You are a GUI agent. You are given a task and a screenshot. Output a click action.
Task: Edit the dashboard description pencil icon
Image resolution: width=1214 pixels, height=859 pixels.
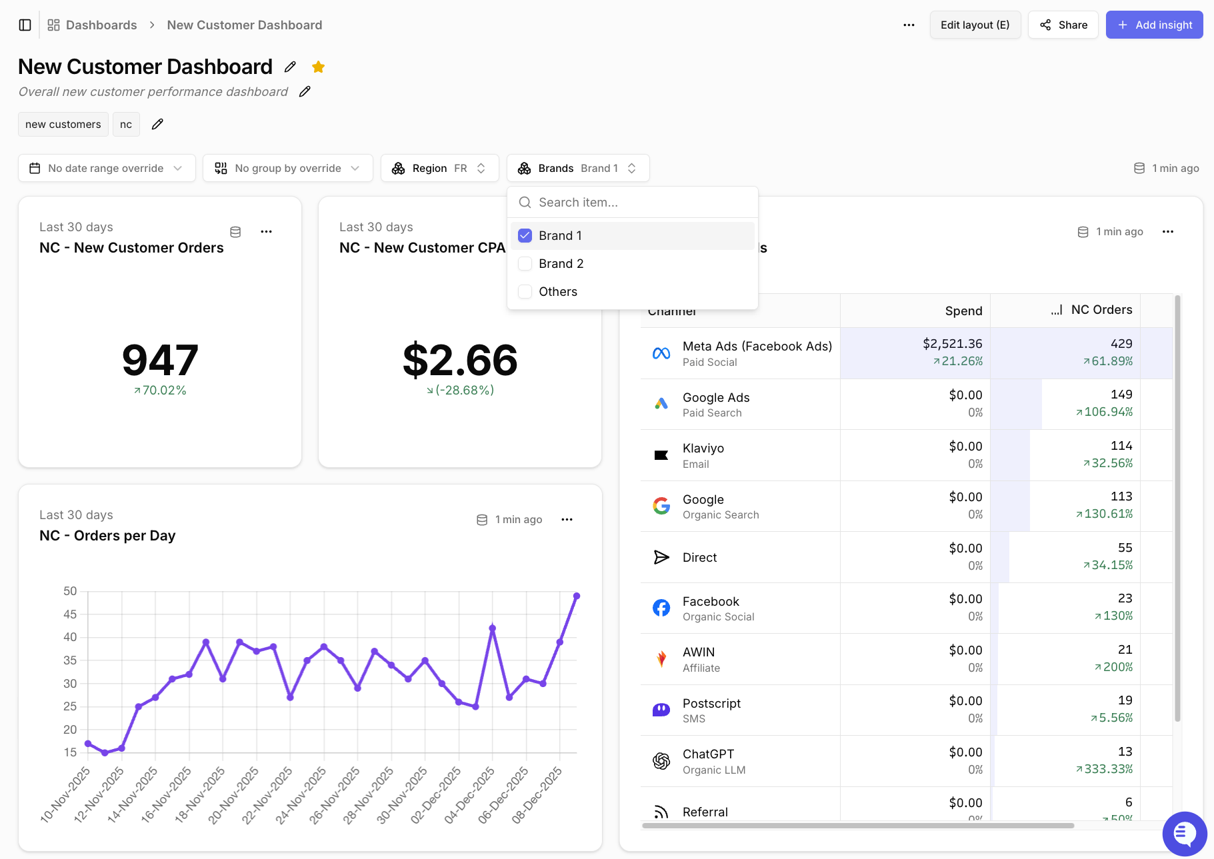coord(305,92)
